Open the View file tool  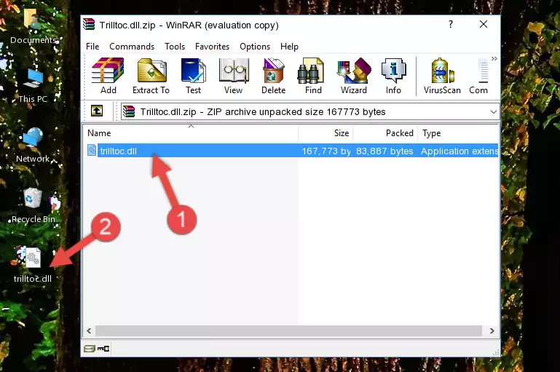[234, 76]
